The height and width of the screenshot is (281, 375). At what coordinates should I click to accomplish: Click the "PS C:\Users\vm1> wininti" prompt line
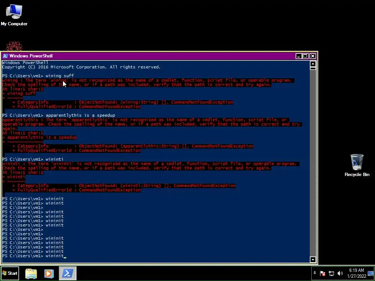point(33,160)
